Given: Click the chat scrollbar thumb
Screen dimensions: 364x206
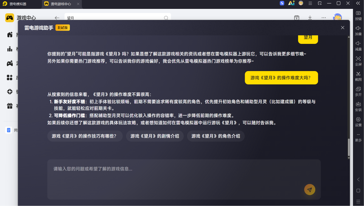Looking at the screenshot, I should coord(349,147).
